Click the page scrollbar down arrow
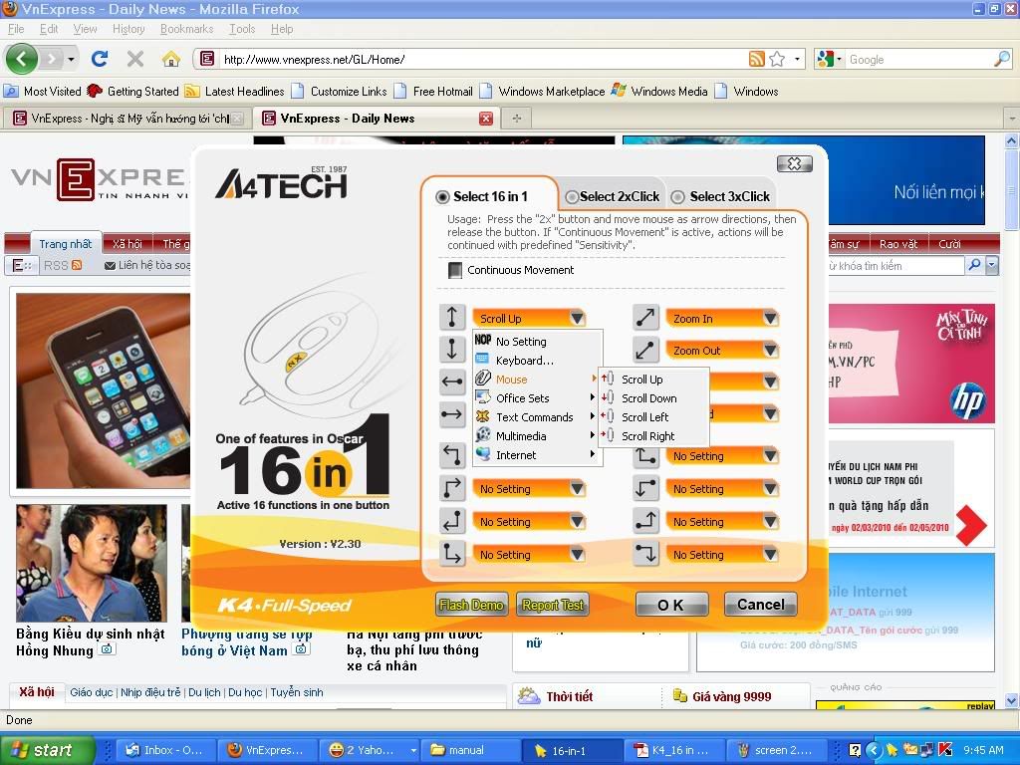Image resolution: width=1020 pixels, height=765 pixels. click(1012, 700)
